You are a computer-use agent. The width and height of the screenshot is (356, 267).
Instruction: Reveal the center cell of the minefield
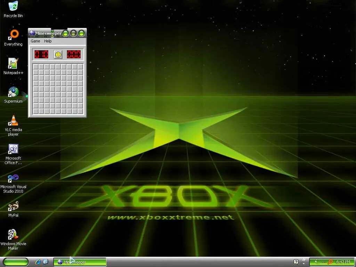58,89
